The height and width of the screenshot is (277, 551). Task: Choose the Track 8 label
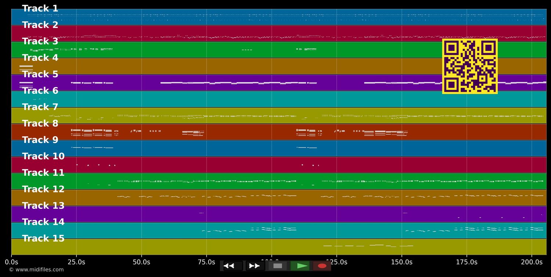click(x=40, y=123)
